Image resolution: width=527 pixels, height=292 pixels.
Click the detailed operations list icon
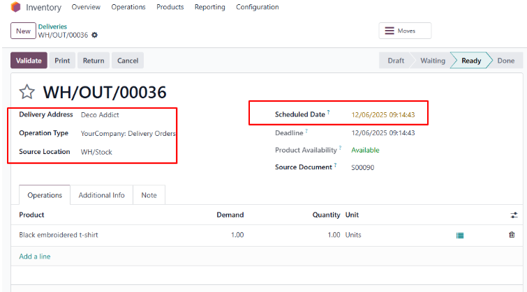[x=459, y=236]
